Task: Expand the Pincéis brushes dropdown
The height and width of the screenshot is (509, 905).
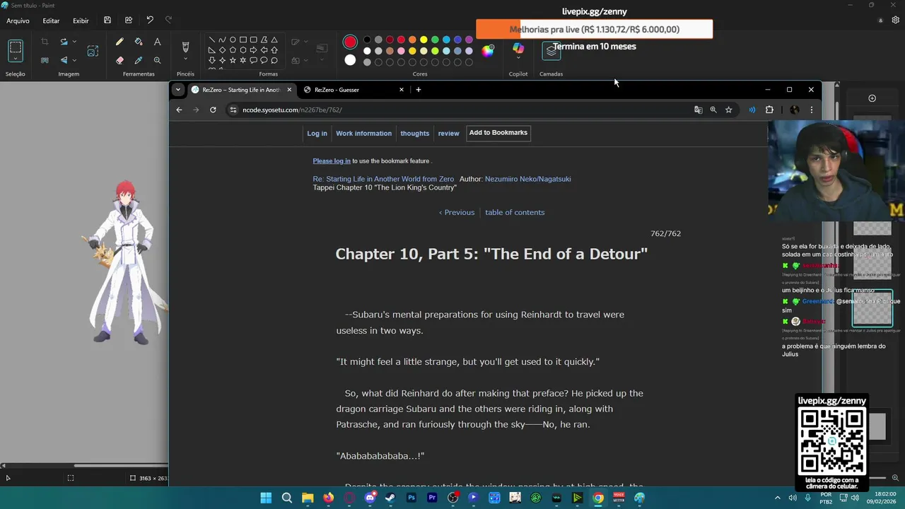Action: tap(185, 59)
